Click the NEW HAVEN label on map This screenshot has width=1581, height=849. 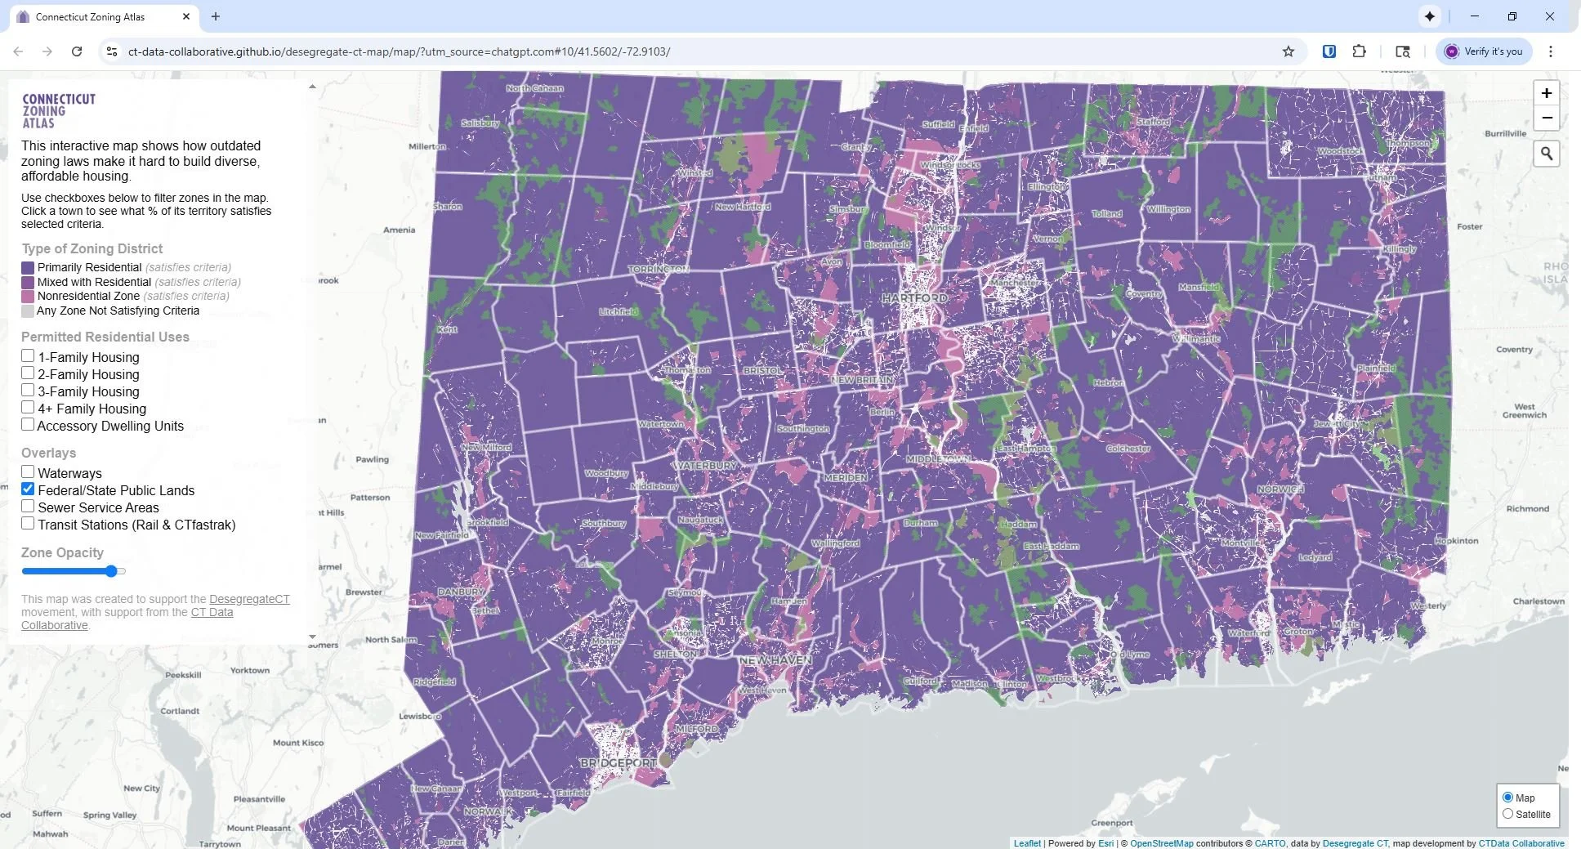[x=775, y=659]
